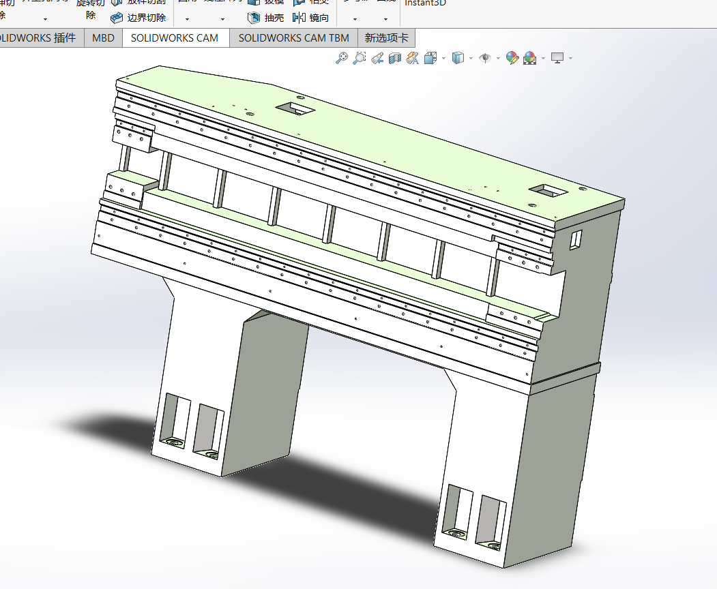Screen dimensions: 717x589
Task: Open the Dynamic Annotation Views tool
Action: 413,58
